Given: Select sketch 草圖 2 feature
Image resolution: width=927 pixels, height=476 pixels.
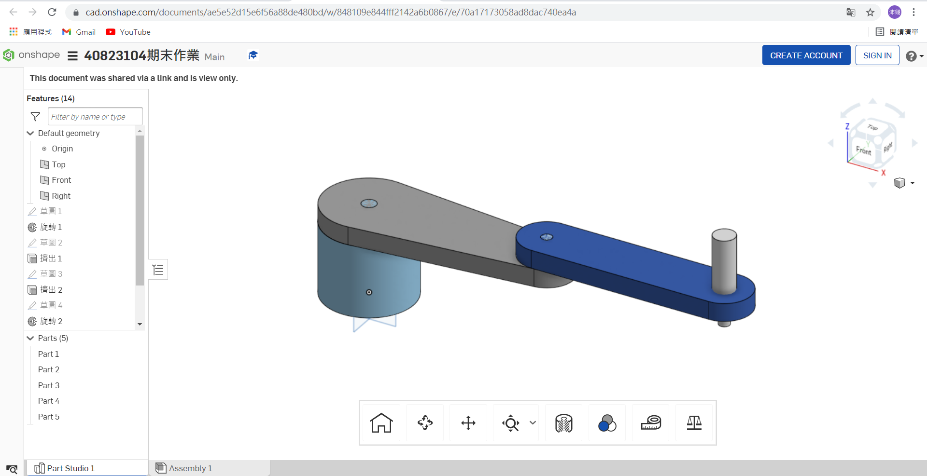Looking at the screenshot, I should [51, 243].
